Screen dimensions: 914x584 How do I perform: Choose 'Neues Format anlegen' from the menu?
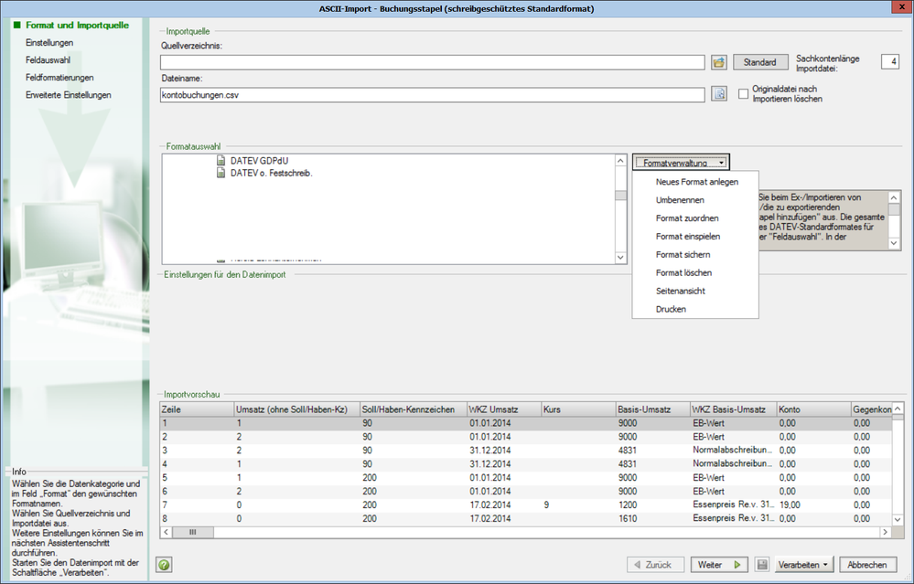click(696, 182)
